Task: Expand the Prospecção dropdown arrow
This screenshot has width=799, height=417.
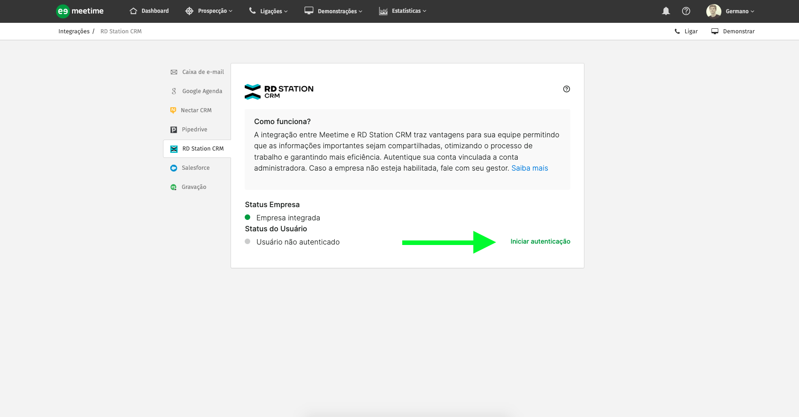Action: click(231, 11)
